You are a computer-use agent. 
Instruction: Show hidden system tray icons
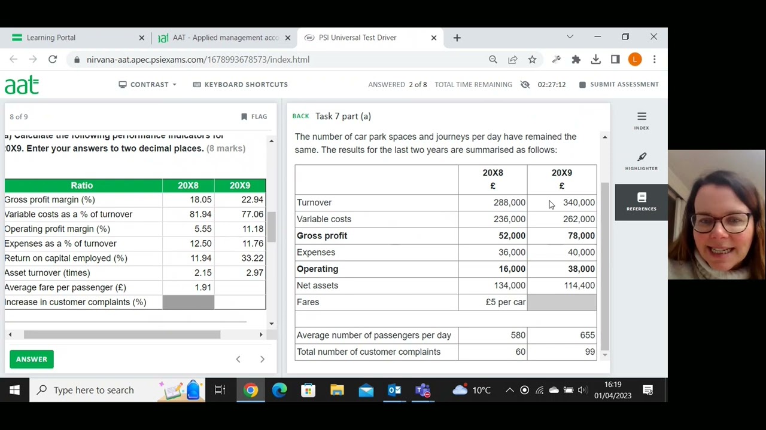click(x=510, y=390)
